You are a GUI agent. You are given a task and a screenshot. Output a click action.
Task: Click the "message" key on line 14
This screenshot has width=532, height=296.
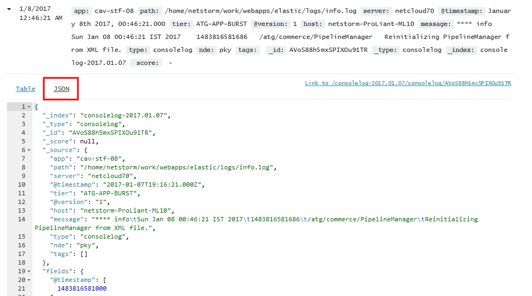click(67, 219)
